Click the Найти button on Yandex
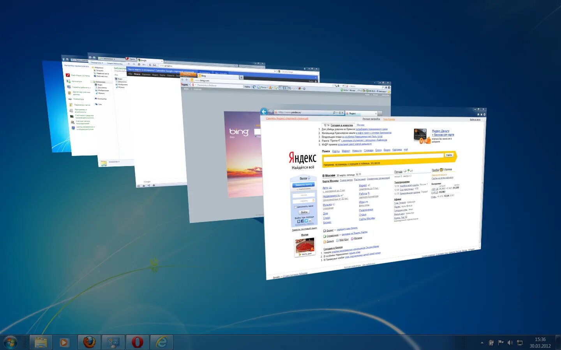This screenshot has height=350, width=561. pyautogui.click(x=449, y=155)
